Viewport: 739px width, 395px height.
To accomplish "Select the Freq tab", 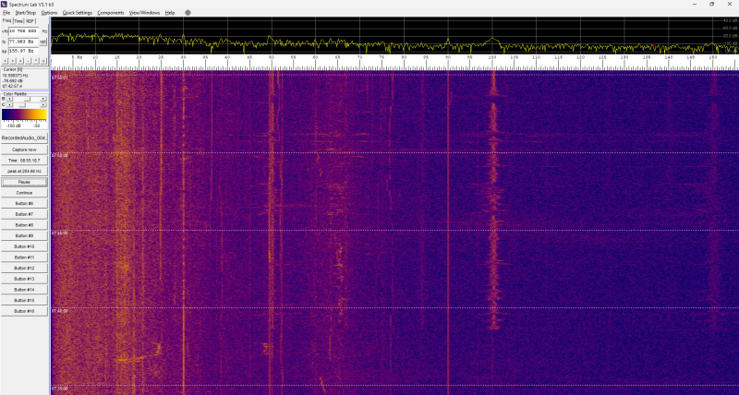I will [6, 20].
